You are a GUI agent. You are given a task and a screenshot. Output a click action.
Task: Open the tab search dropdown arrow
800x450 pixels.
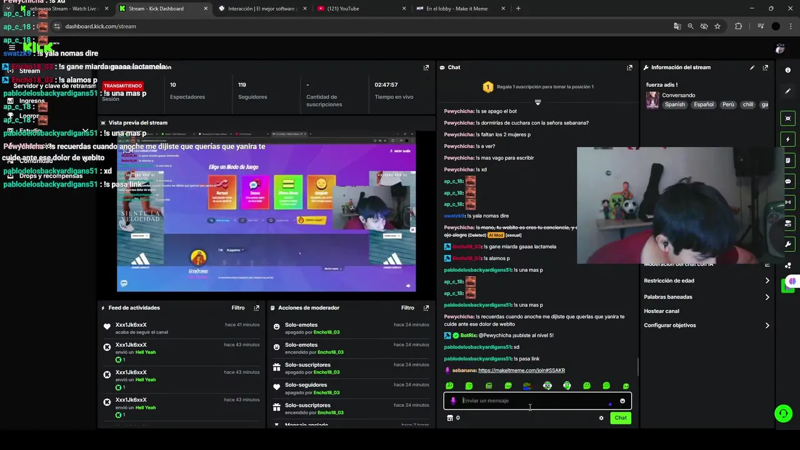coord(7,9)
